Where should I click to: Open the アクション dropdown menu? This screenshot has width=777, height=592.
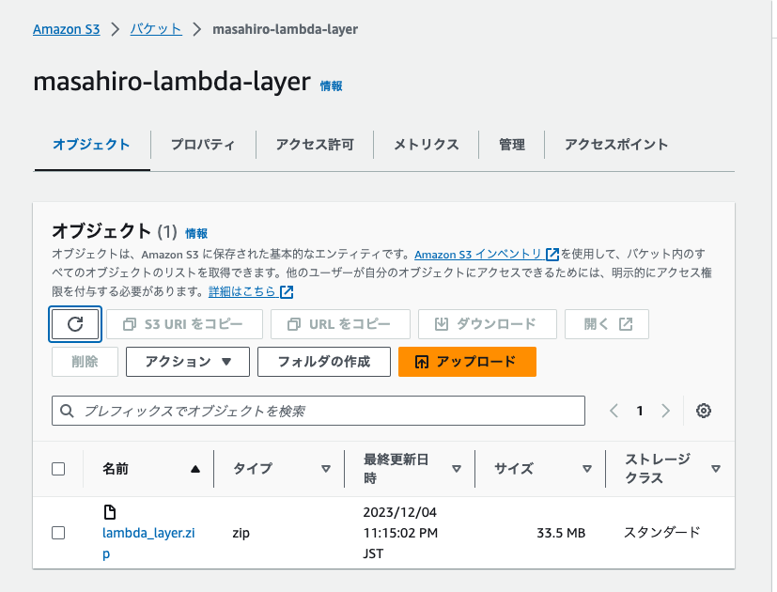tap(188, 362)
